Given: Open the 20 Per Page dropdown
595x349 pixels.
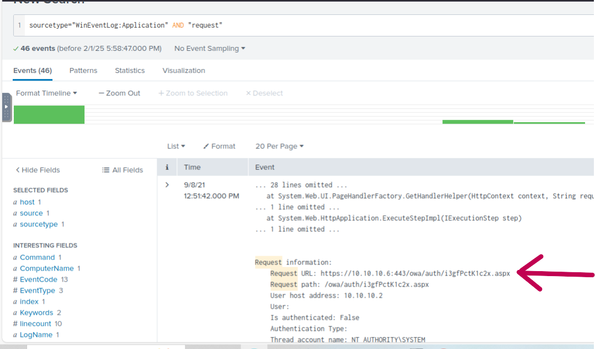Looking at the screenshot, I should coord(279,146).
